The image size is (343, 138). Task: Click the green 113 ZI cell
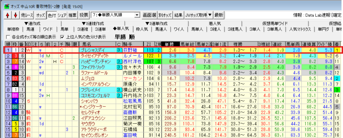click(x=150, y=50)
